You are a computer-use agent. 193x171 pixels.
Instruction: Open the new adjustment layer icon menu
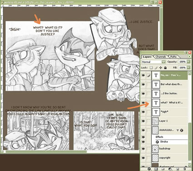pyautogui.click(x=170, y=169)
